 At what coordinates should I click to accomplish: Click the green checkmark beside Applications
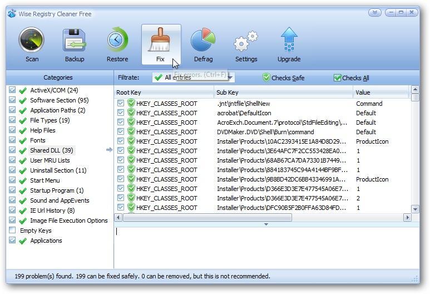pyautogui.click(x=23, y=241)
